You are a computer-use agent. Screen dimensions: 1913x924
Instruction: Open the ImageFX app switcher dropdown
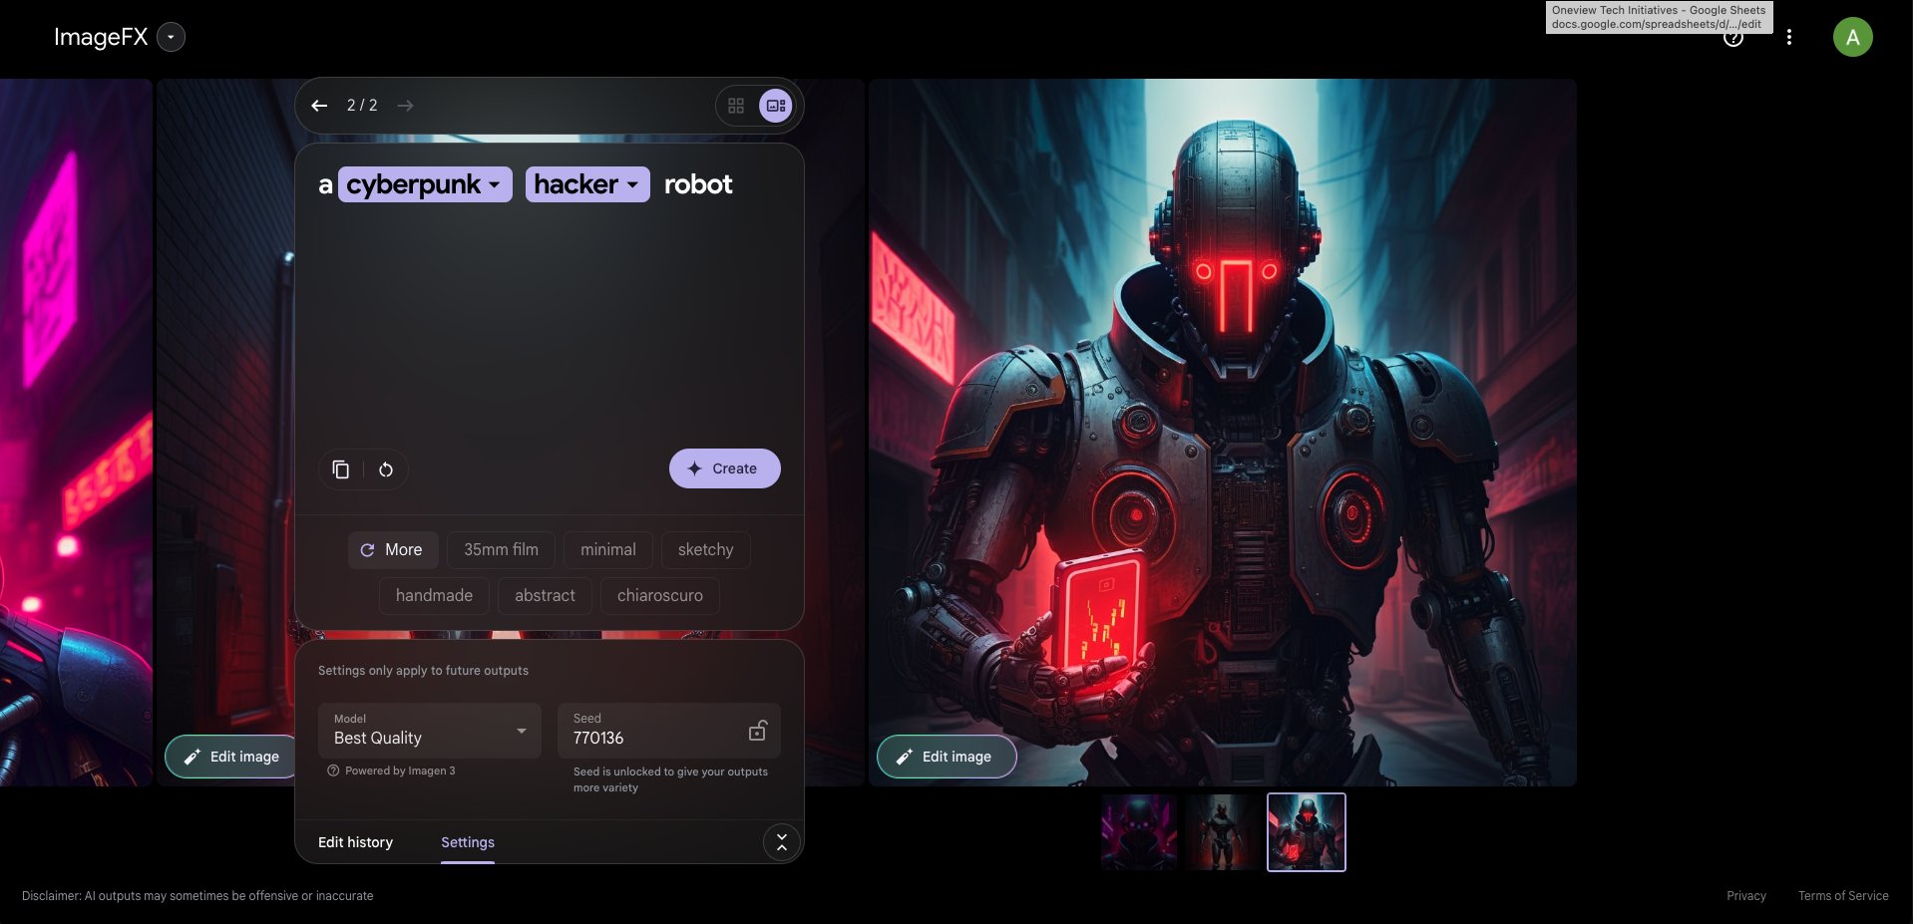(172, 37)
